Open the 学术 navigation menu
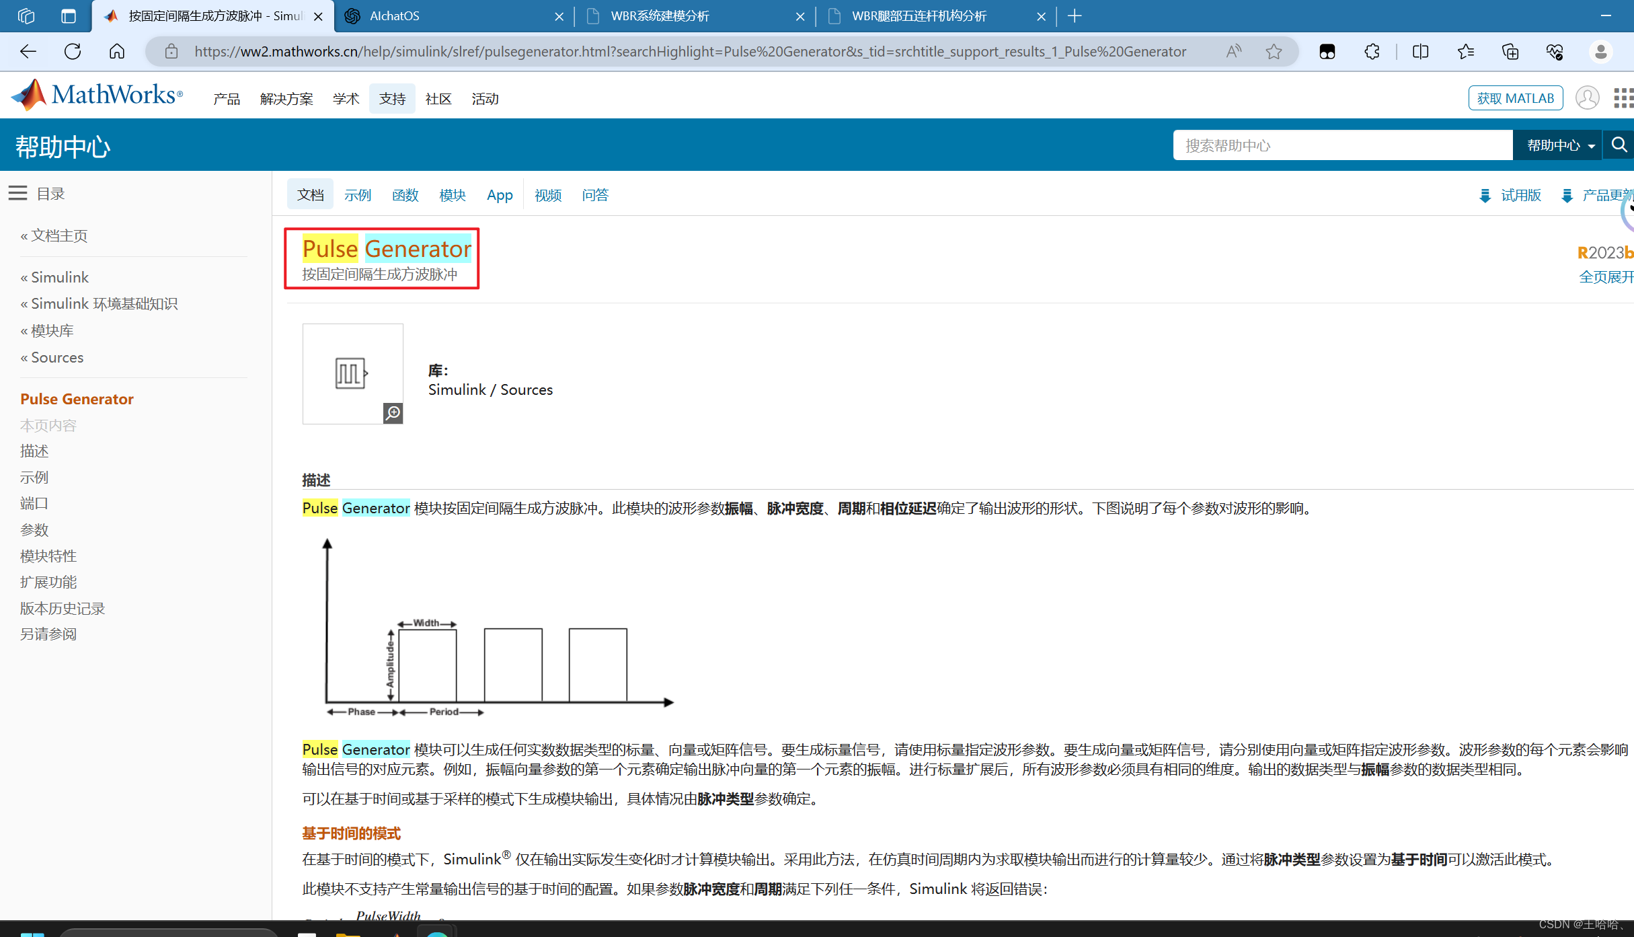This screenshot has width=1634, height=937. pyautogui.click(x=346, y=99)
